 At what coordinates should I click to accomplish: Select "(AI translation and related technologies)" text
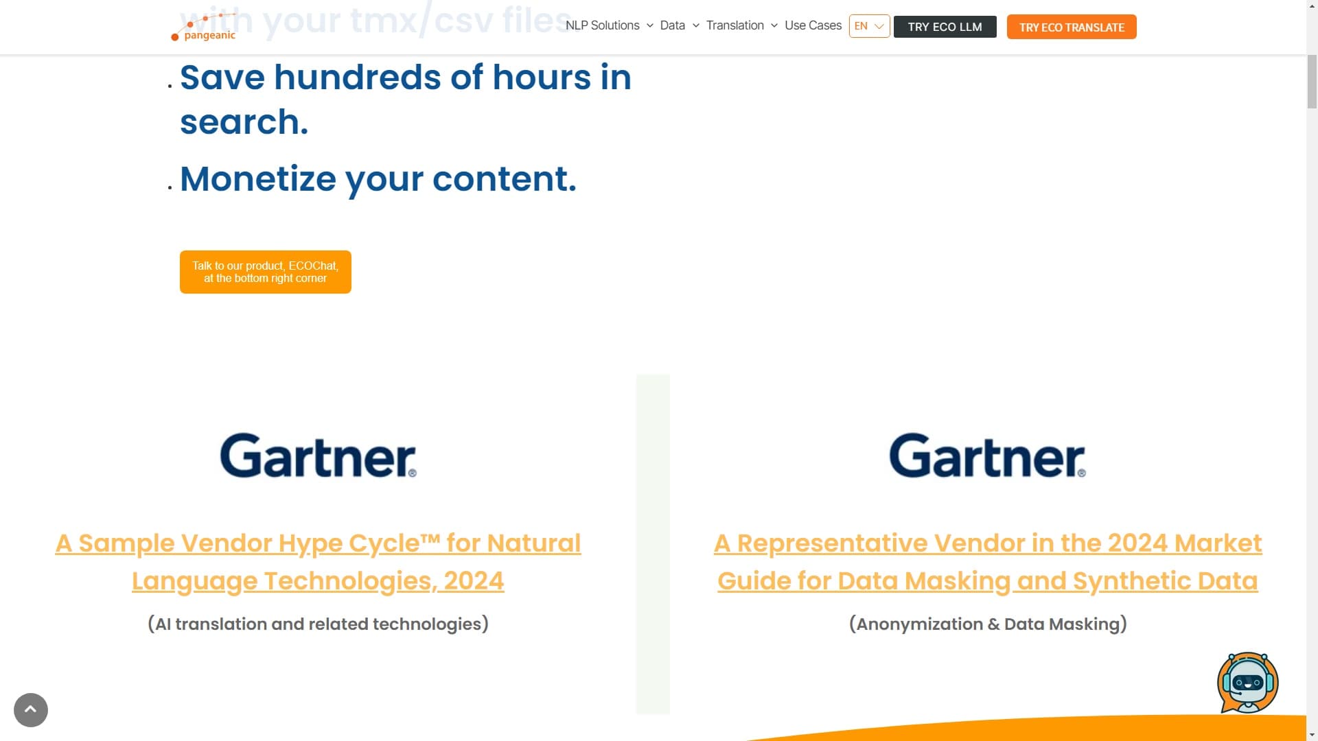318,624
